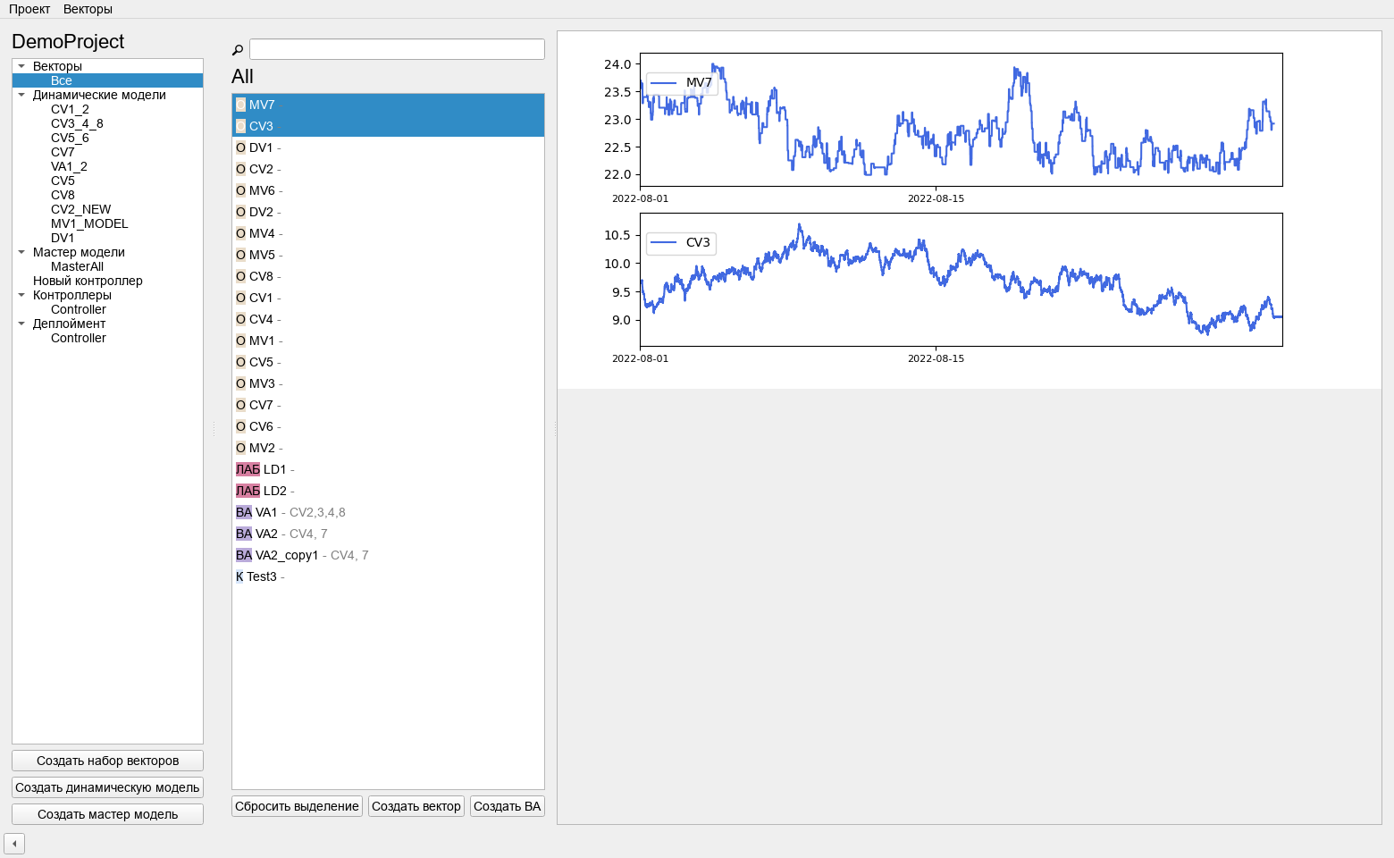
Task: Select the MV7 row in the vector list
Action: pos(388,105)
